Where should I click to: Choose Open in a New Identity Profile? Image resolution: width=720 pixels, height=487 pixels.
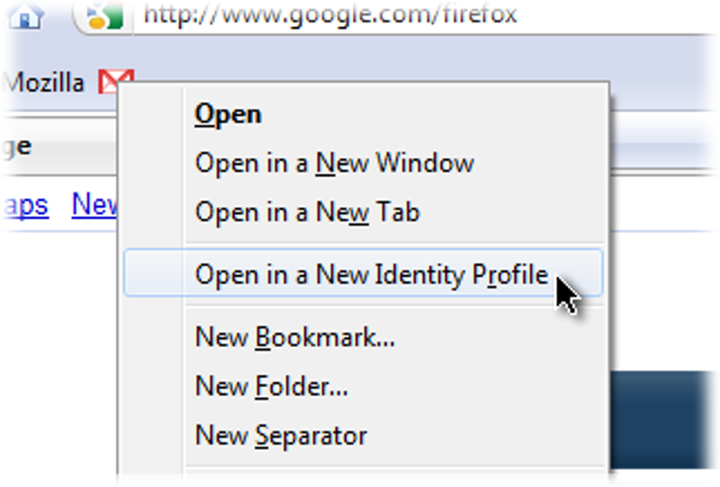pos(371,273)
